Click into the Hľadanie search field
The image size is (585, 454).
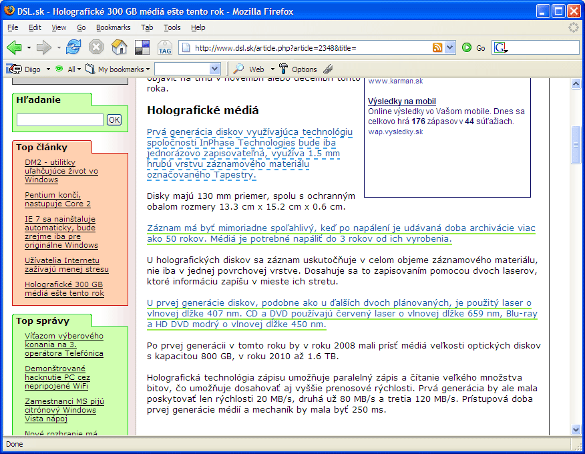coord(60,120)
